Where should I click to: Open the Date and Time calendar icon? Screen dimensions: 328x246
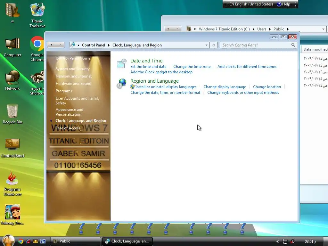[121, 63]
